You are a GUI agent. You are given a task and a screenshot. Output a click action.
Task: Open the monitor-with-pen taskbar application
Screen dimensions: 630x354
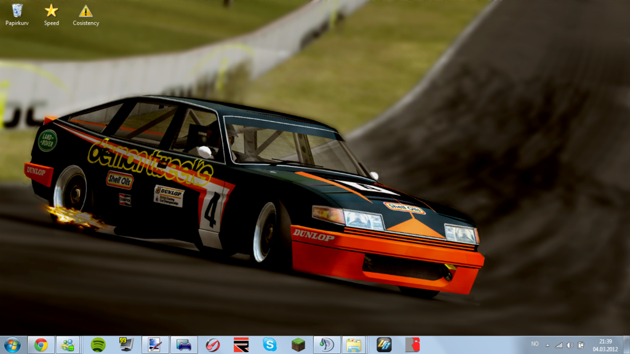point(155,345)
